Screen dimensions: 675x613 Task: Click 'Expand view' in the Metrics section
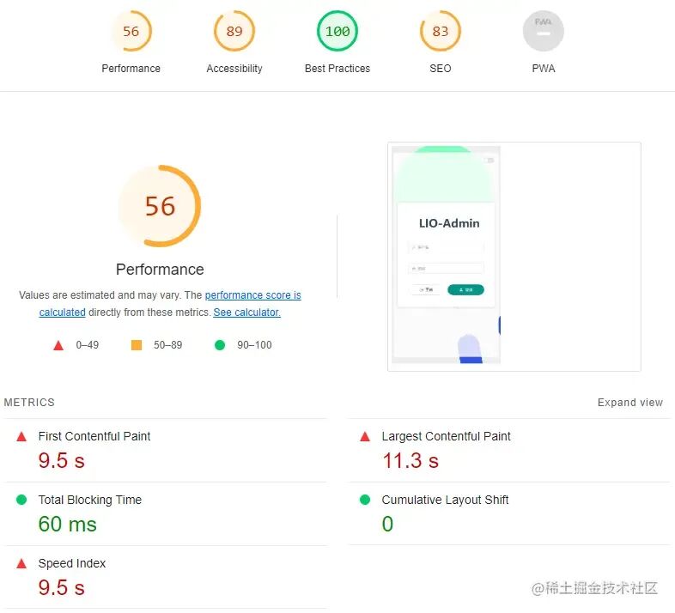[x=629, y=403]
